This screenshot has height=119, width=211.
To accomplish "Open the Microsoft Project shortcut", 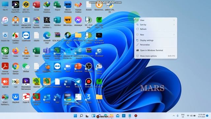I will (x=57, y=6).
